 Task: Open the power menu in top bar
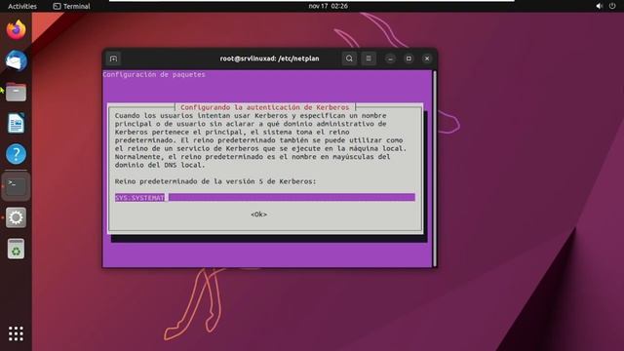pyautogui.click(x=612, y=6)
